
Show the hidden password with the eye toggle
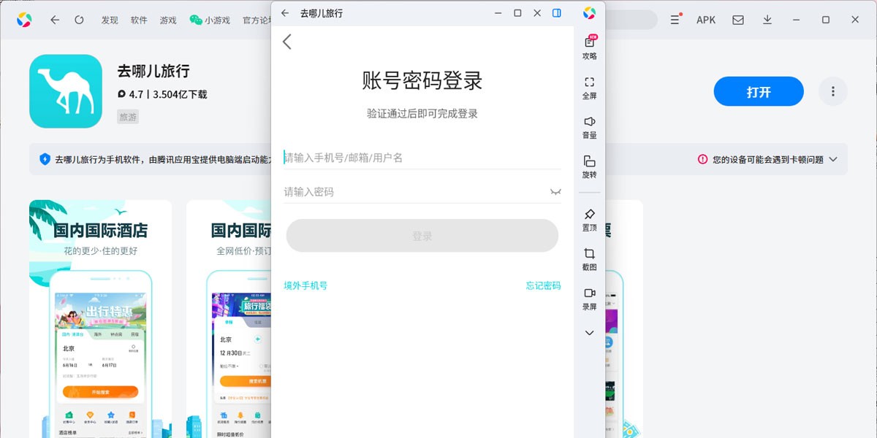click(555, 191)
